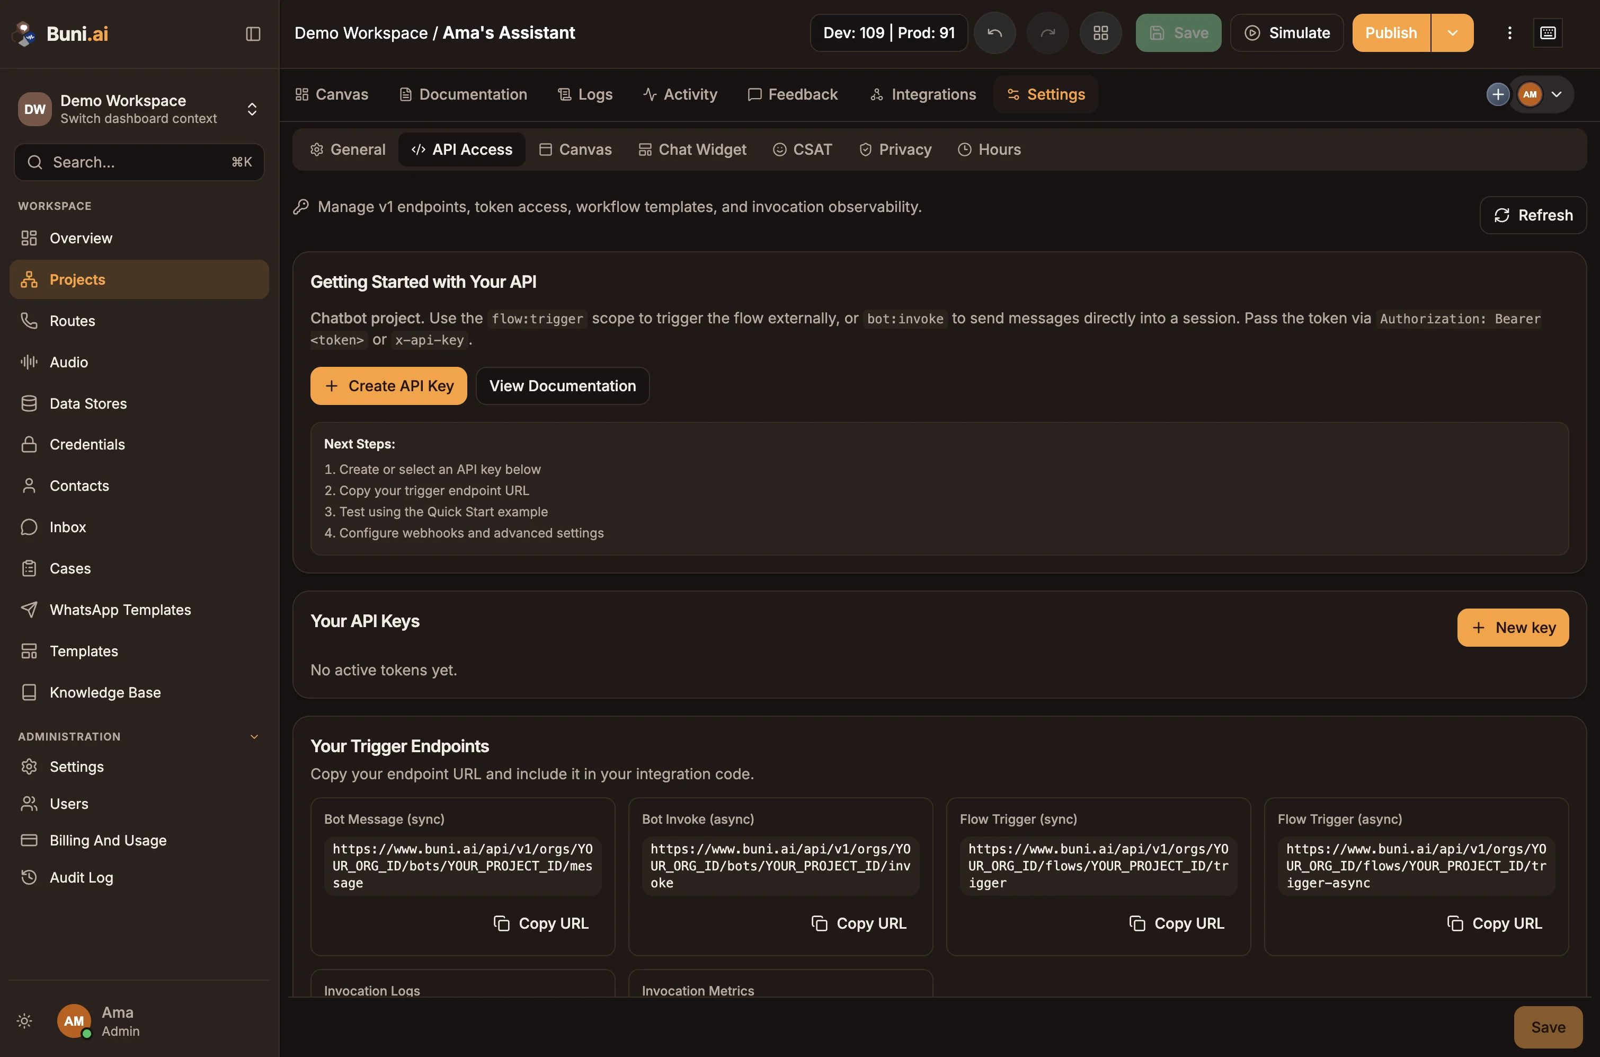Focus the Search input field
1600x1057 pixels.
[139, 162]
